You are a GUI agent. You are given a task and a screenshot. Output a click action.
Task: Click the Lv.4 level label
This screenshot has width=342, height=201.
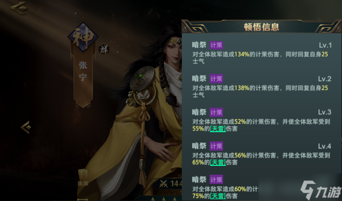[324, 146]
